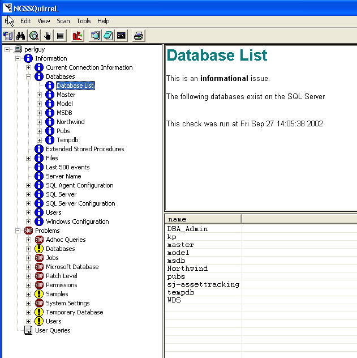Expand the Files node
Screen dimensions: 357x358
[x=28, y=158]
